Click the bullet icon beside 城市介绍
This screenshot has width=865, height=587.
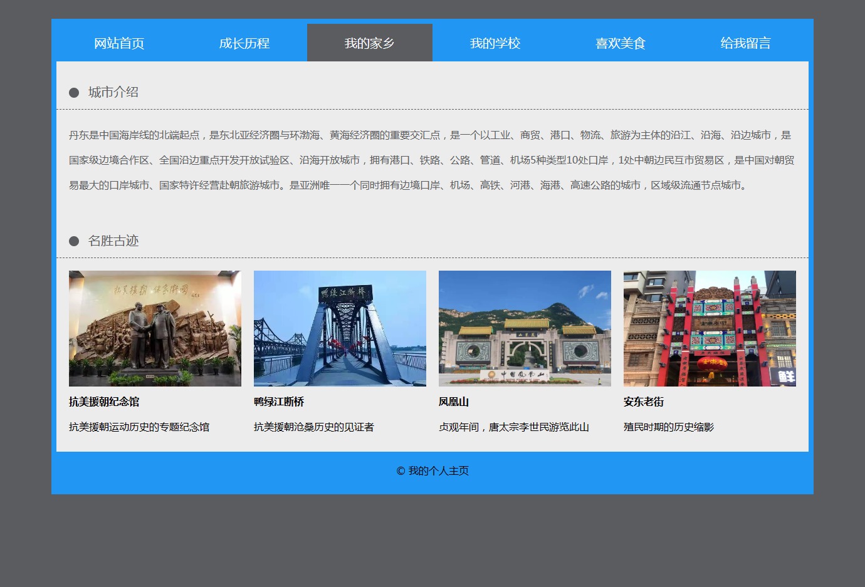(x=74, y=93)
